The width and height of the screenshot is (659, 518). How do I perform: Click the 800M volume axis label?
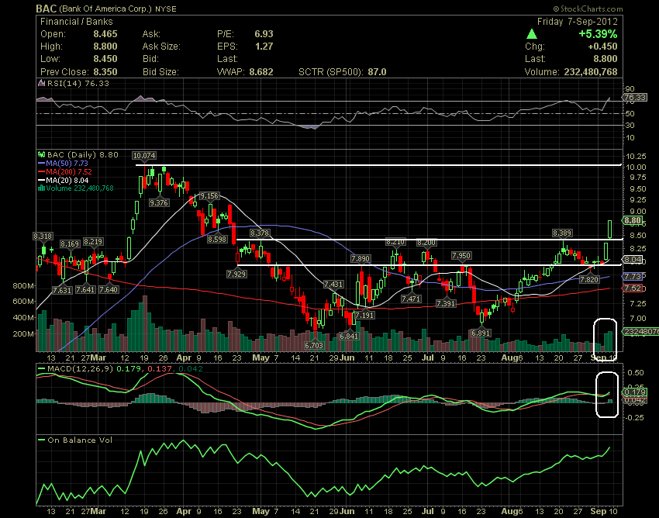pyautogui.click(x=23, y=286)
